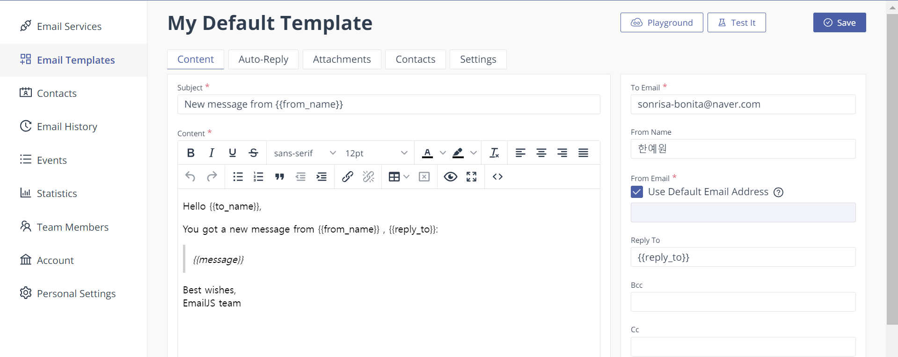898x357 pixels.
Task: Open the Attachments tab
Action: tap(342, 59)
